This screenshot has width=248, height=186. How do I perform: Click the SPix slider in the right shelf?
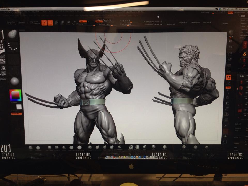click(x=231, y=37)
